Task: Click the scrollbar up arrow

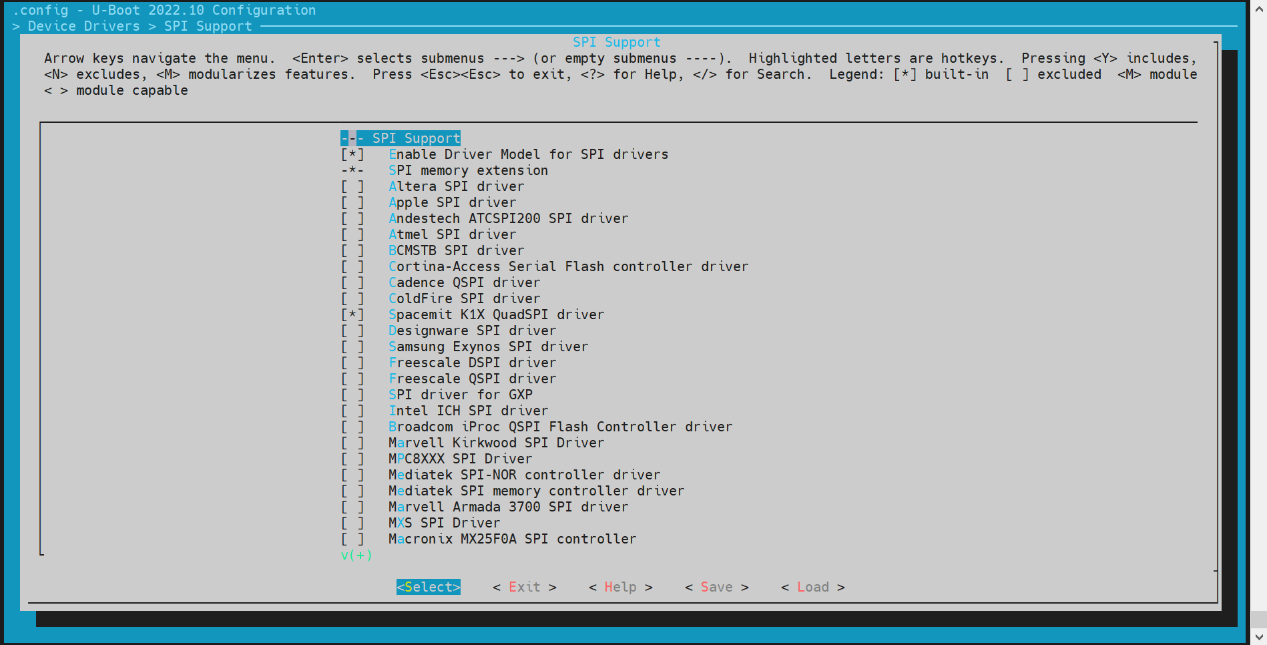Action: 1258,8
